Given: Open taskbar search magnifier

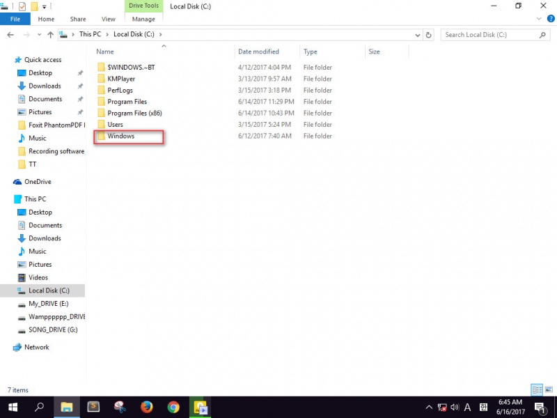Looking at the screenshot, I should [40, 408].
